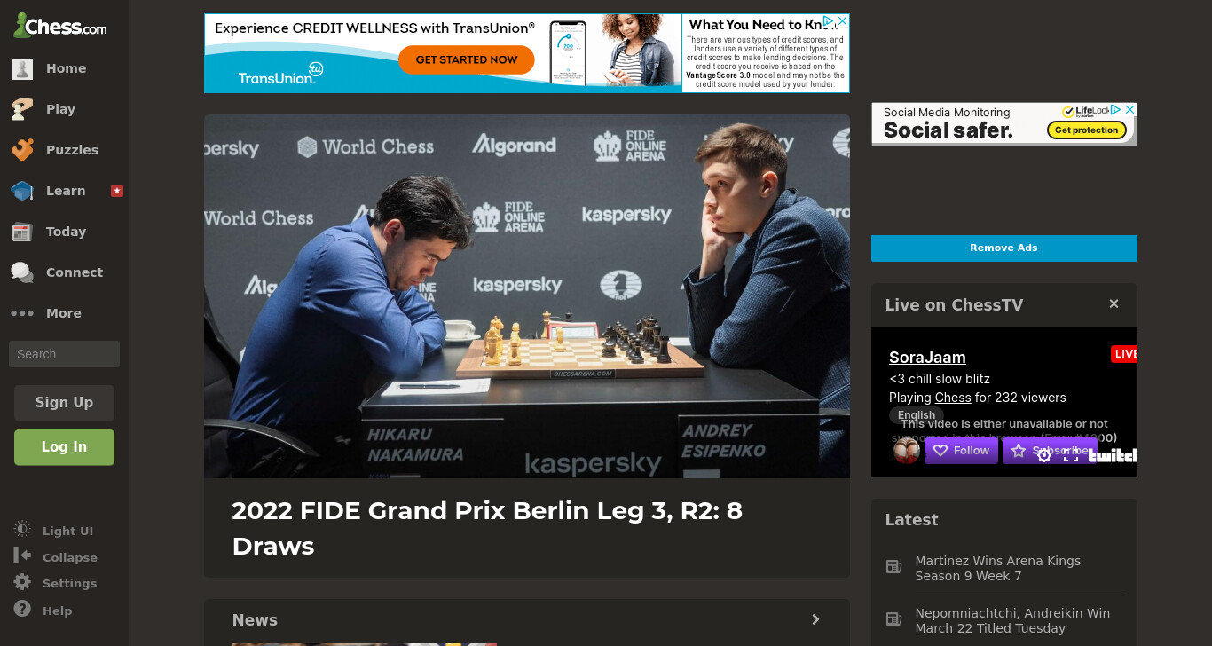The width and height of the screenshot is (1212, 646).
Task: Open the More menu
Action: click(x=46, y=313)
